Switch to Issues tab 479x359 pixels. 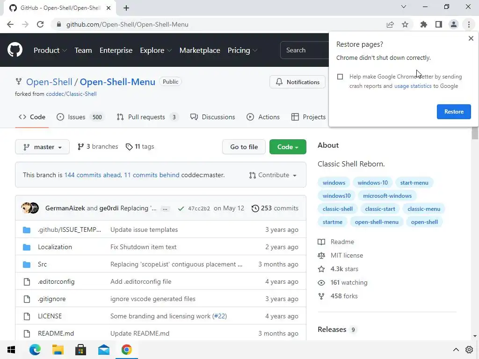point(80,117)
